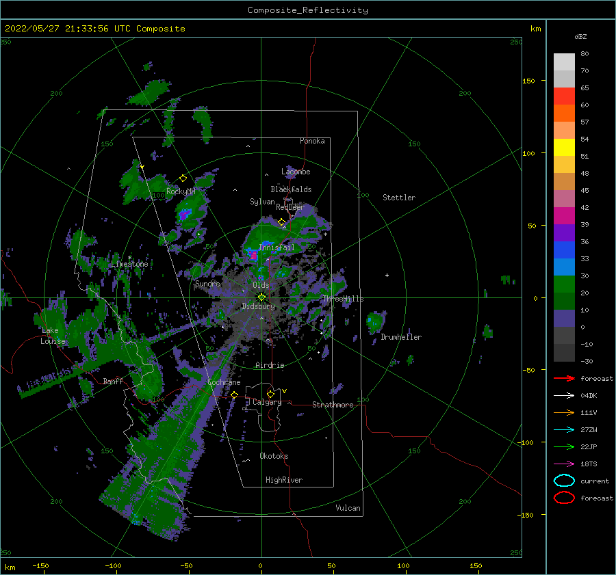
Task: Click the yellow diamond marker below RedDeer
Action: coord(281,222)
